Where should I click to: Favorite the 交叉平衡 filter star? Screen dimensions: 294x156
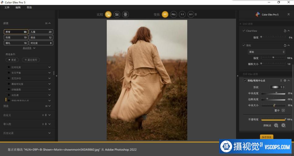click(x=9, y=73)
